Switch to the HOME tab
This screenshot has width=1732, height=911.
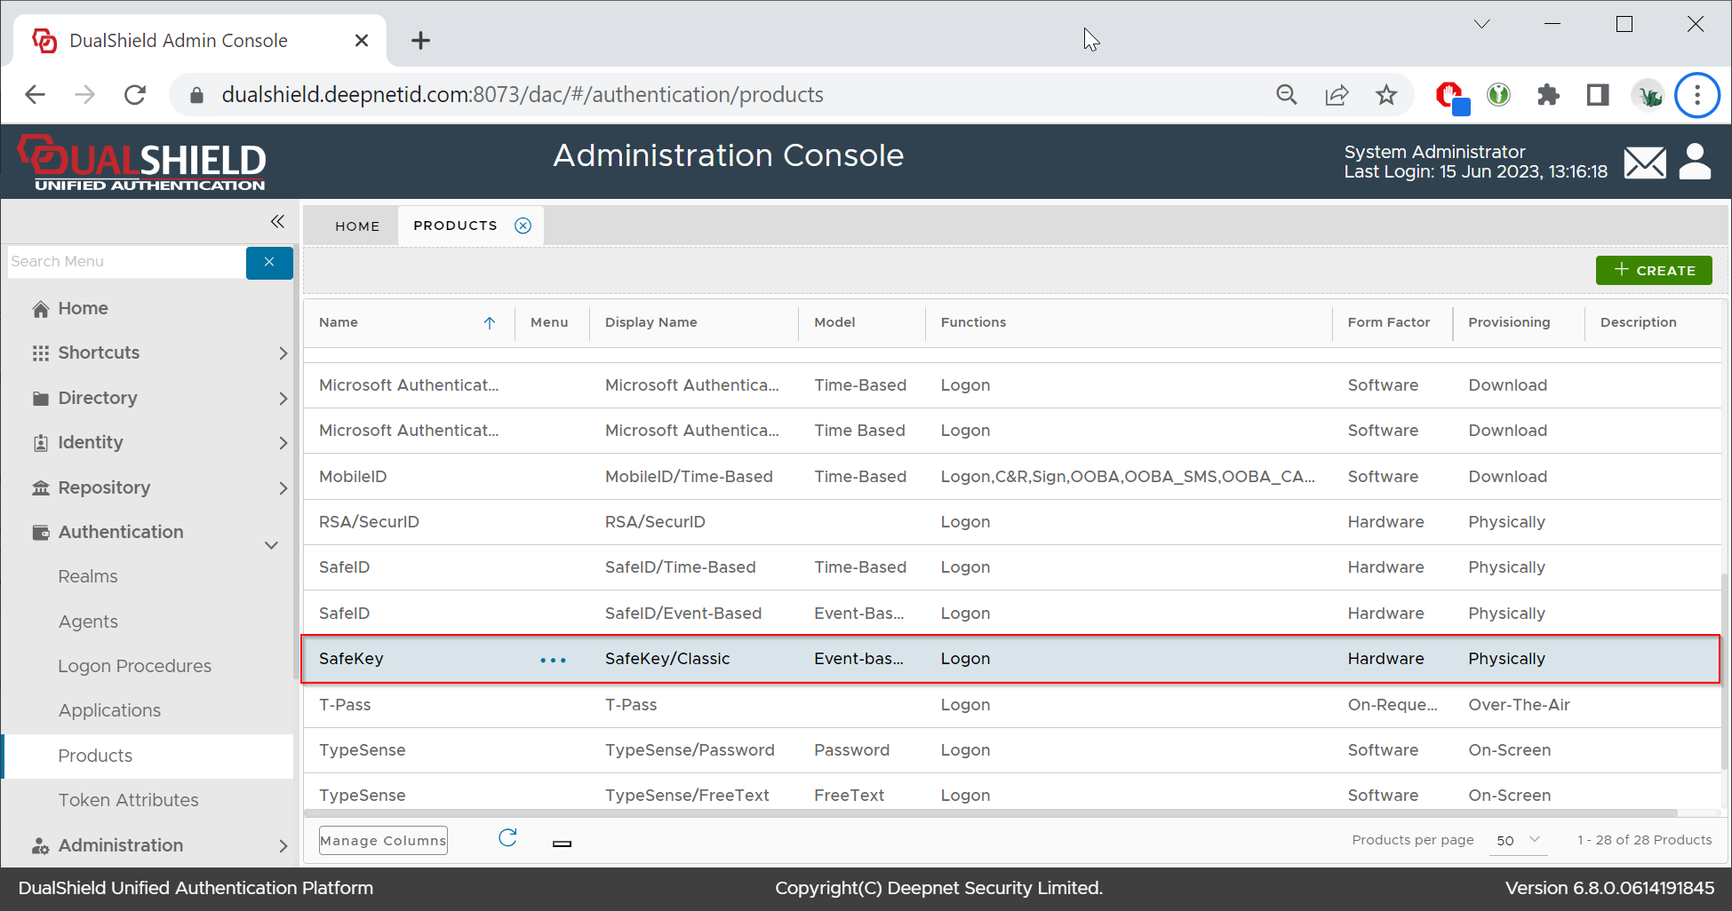click(x=357, y=226)
